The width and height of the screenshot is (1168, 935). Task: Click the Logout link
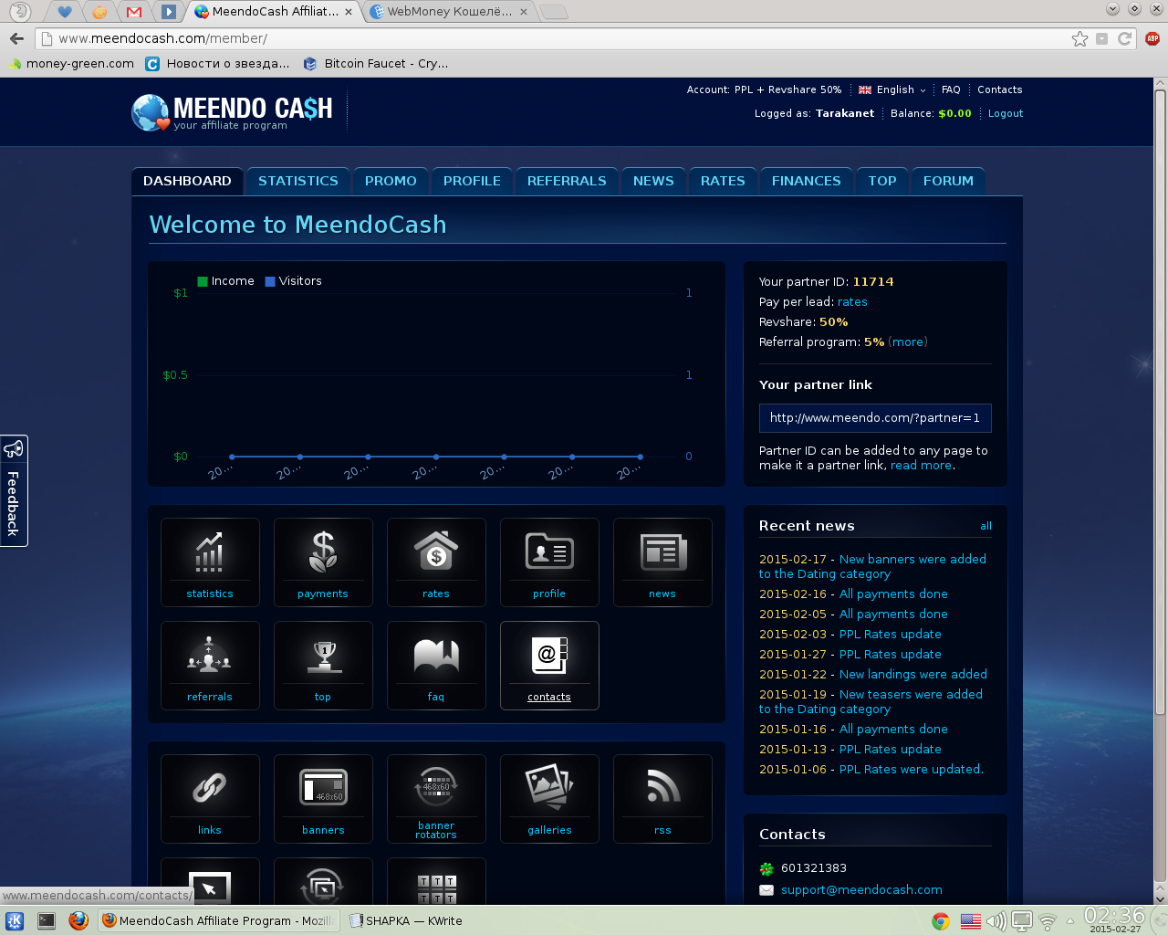pyautogui.click(x=1006, y=113)
